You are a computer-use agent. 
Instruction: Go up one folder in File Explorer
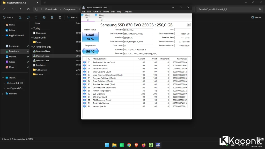[x=20, y=9]
